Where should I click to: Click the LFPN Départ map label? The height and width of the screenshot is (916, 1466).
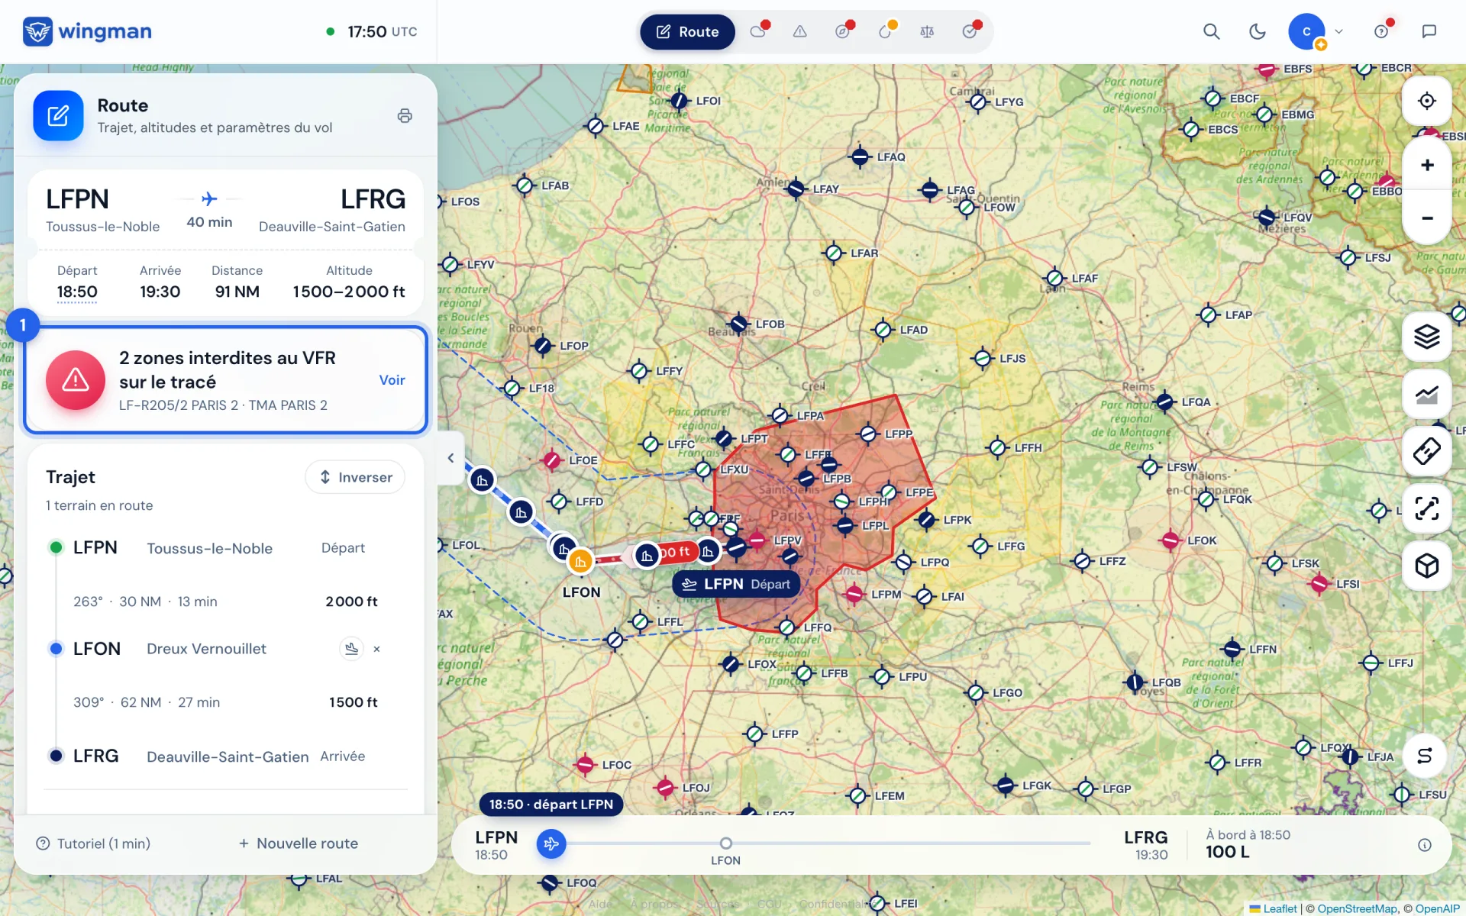pos(736,584)
